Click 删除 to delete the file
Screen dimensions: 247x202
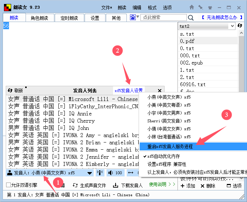point(208,186)
